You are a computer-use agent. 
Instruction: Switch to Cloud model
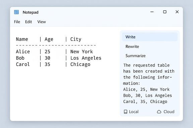166,112
